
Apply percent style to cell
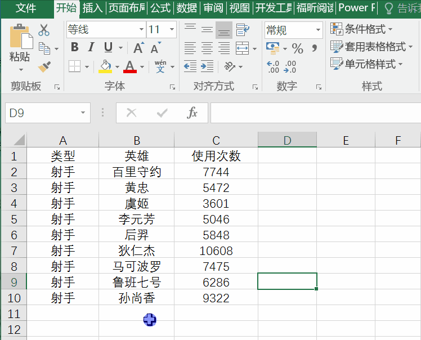[297, 48]
